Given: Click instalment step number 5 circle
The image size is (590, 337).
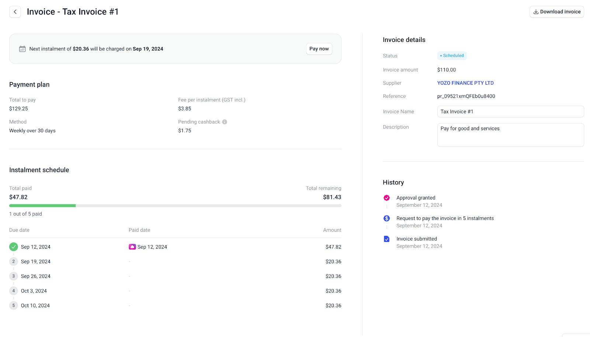Looking at the screenshot, I should point(14,306).
